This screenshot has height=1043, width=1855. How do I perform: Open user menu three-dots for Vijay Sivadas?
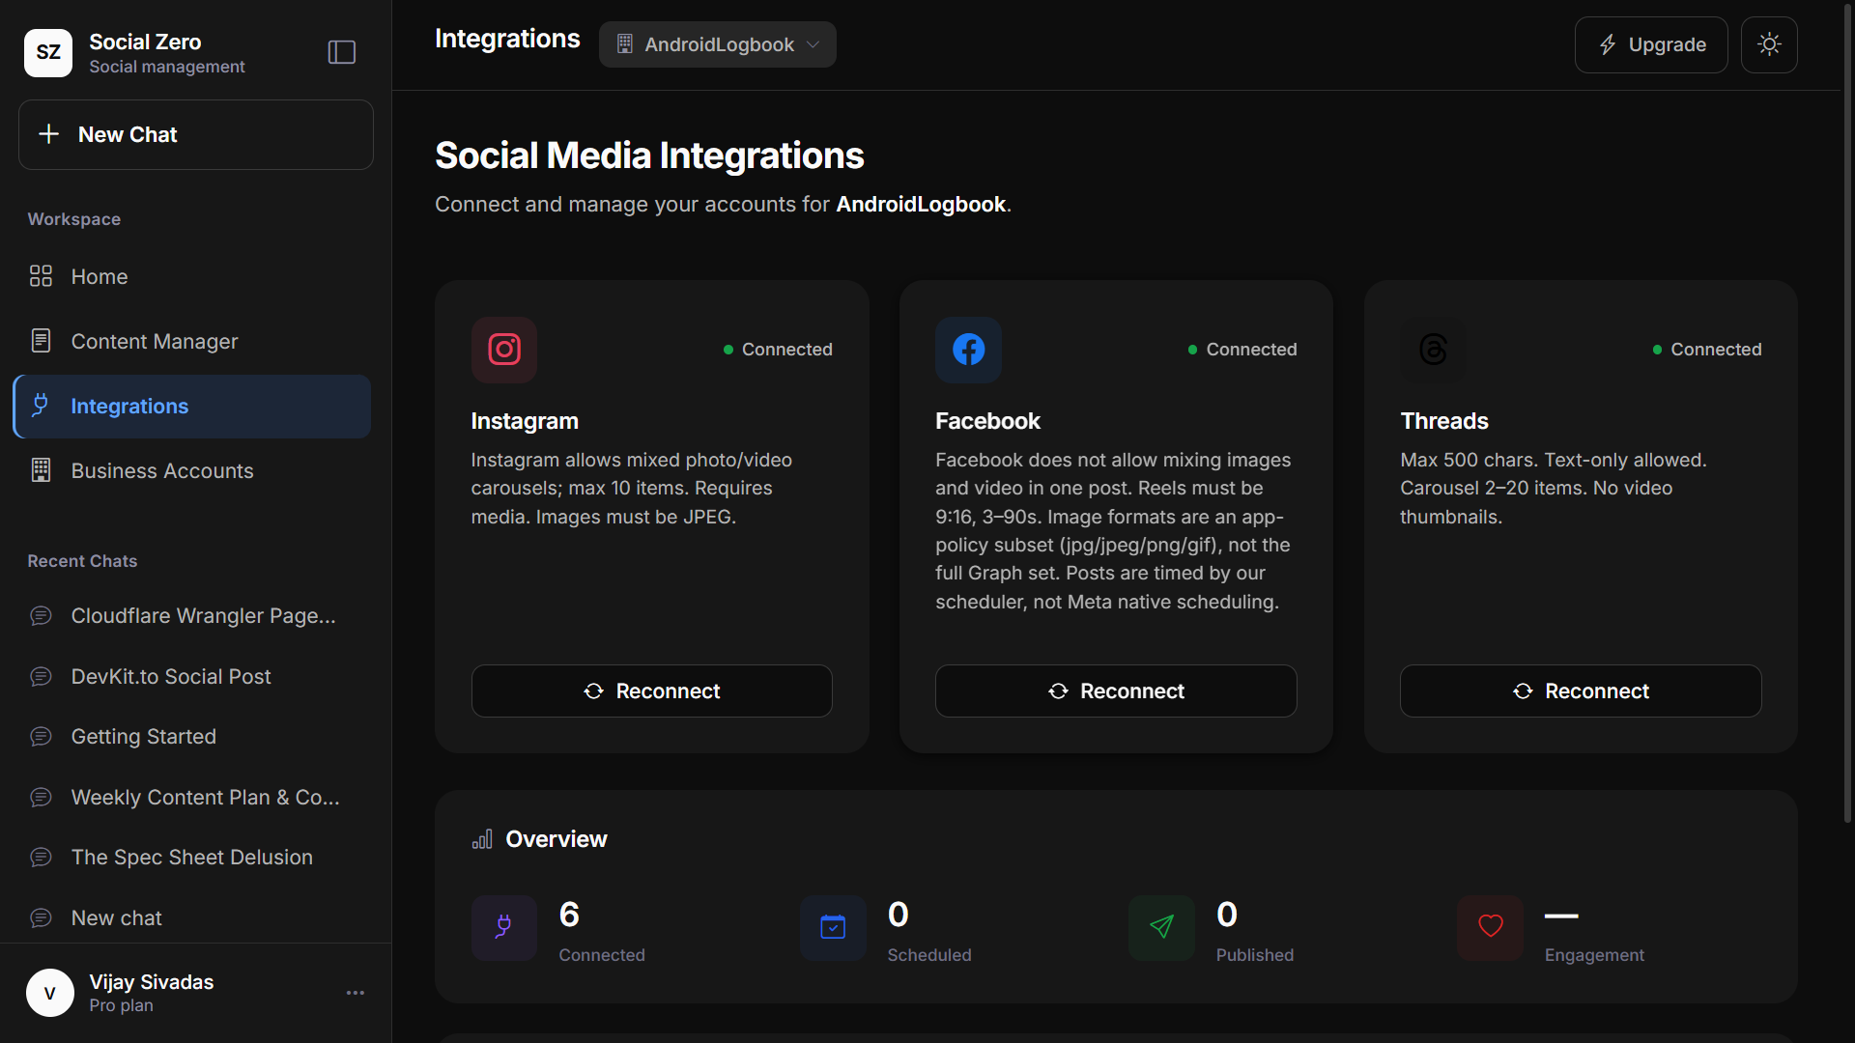pos(356,993)
